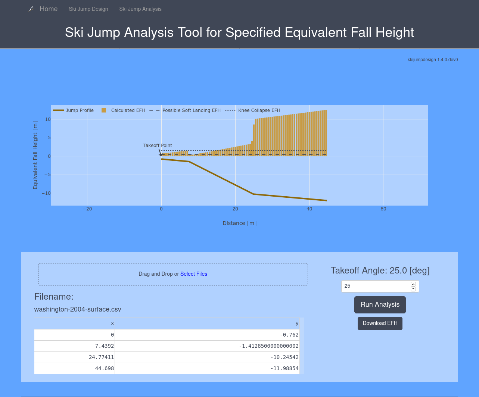Select Home in the navigation bar
The width and height of the screenshot is (479, 397).
click(48, 9)
